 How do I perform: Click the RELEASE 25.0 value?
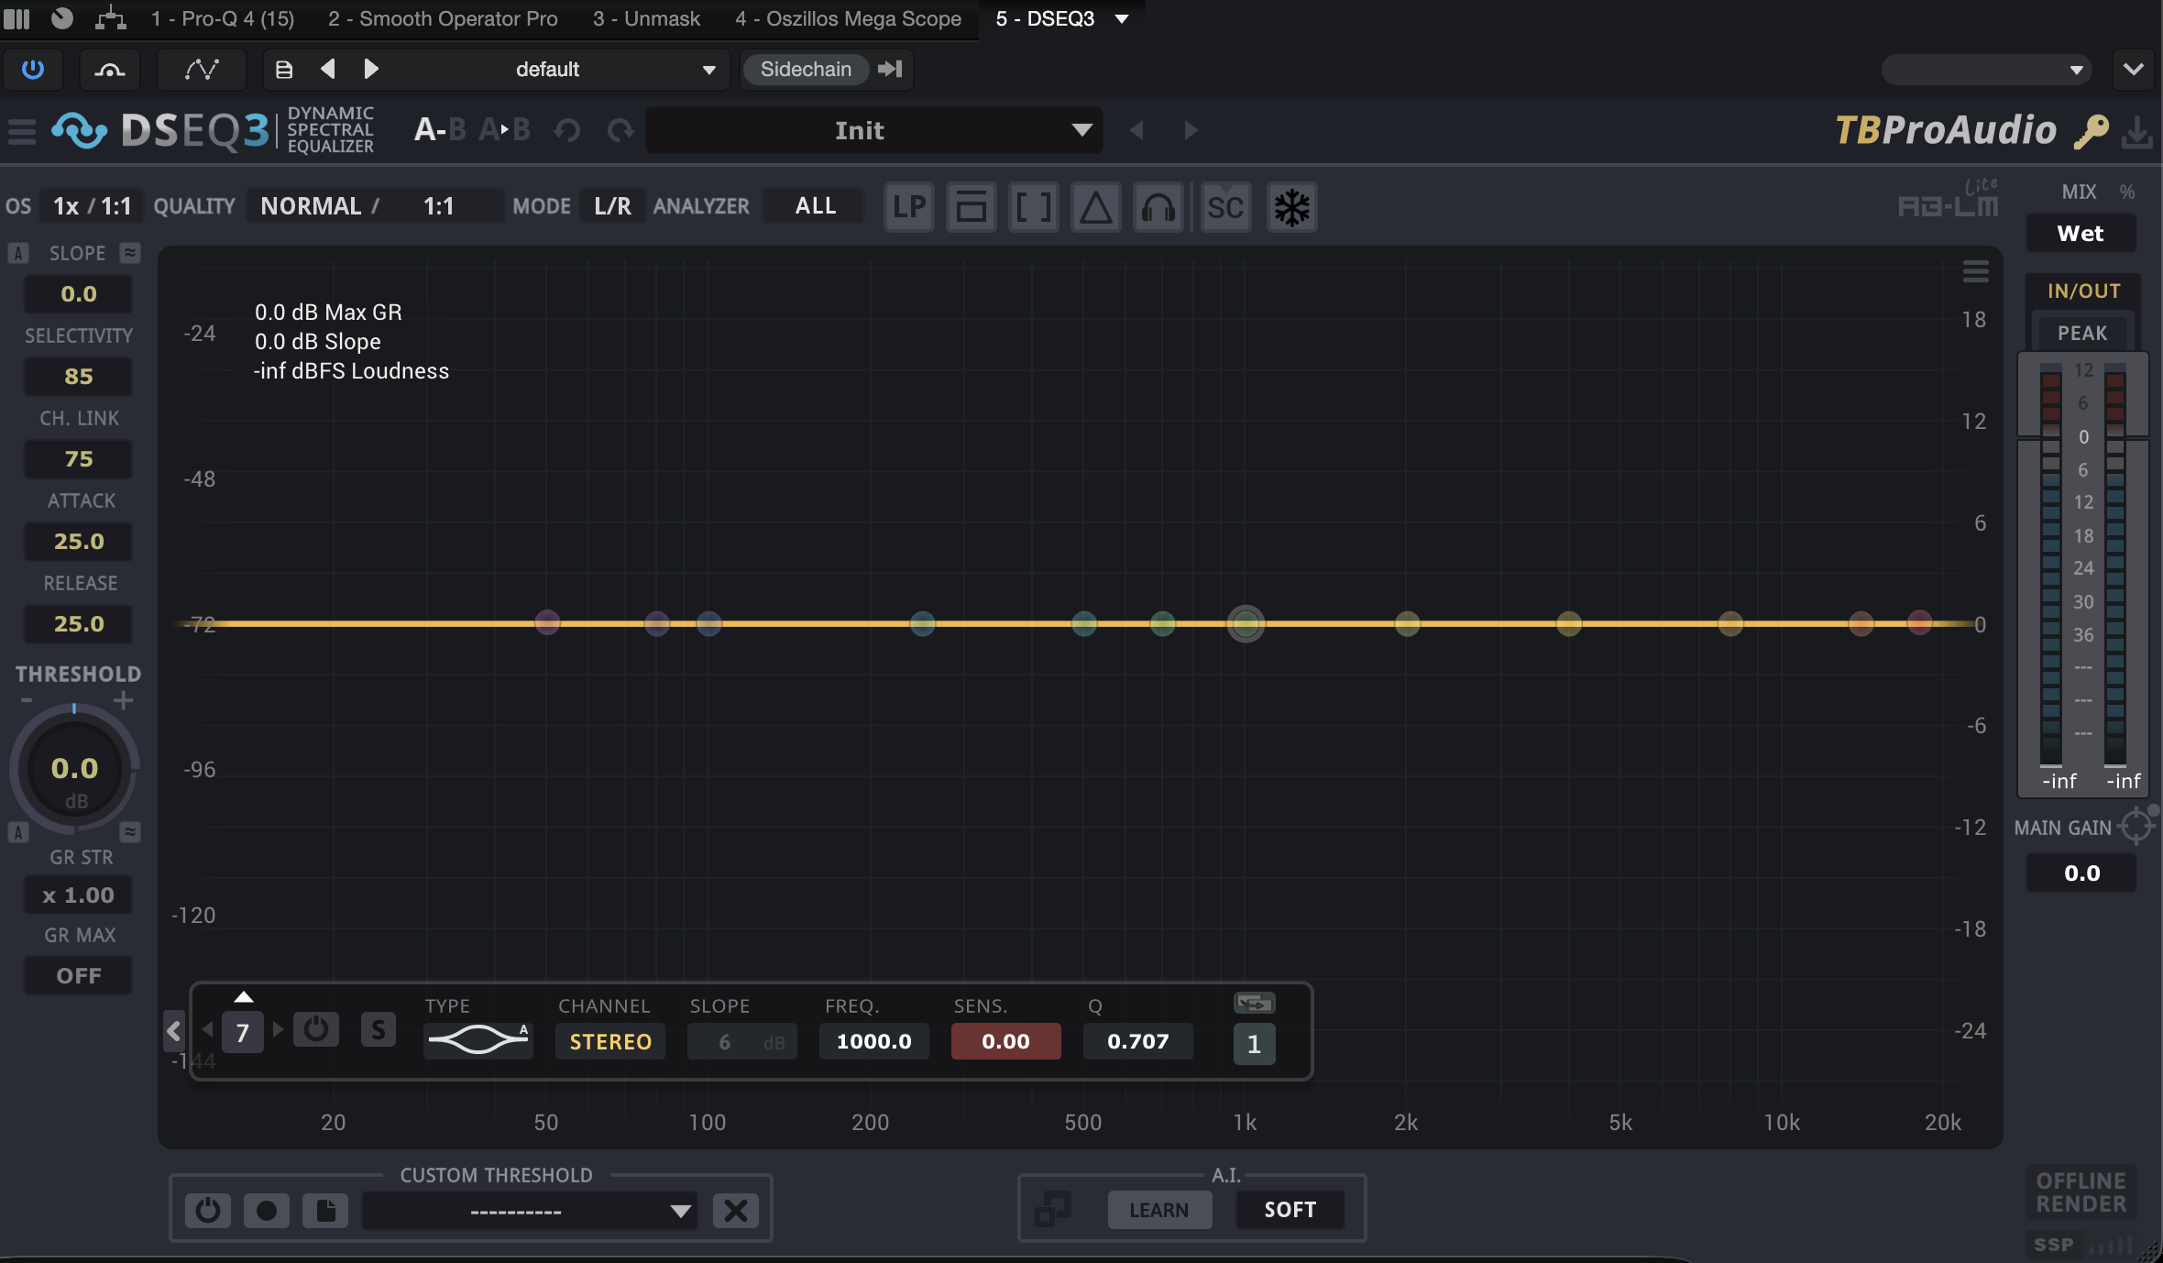point(79,624)
